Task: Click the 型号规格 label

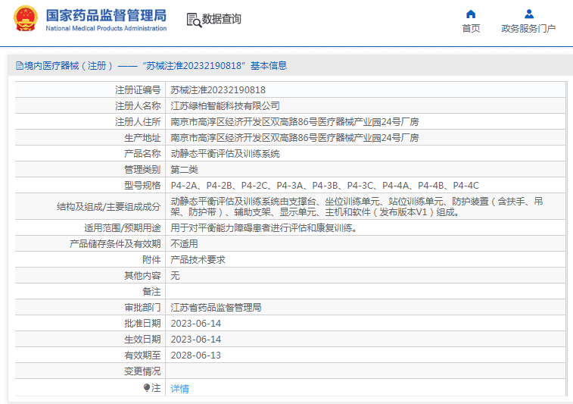Action: click(x=142, y=186)
